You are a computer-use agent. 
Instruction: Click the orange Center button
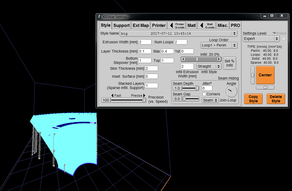pyautogui.click(x=265, y=75)
